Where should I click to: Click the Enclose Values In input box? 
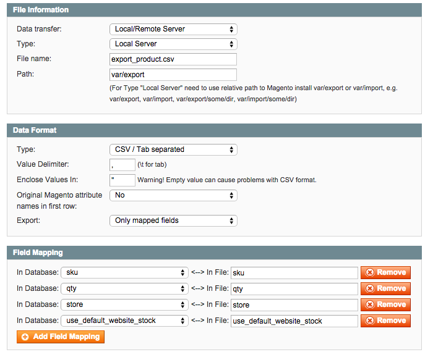pos(122,180)
